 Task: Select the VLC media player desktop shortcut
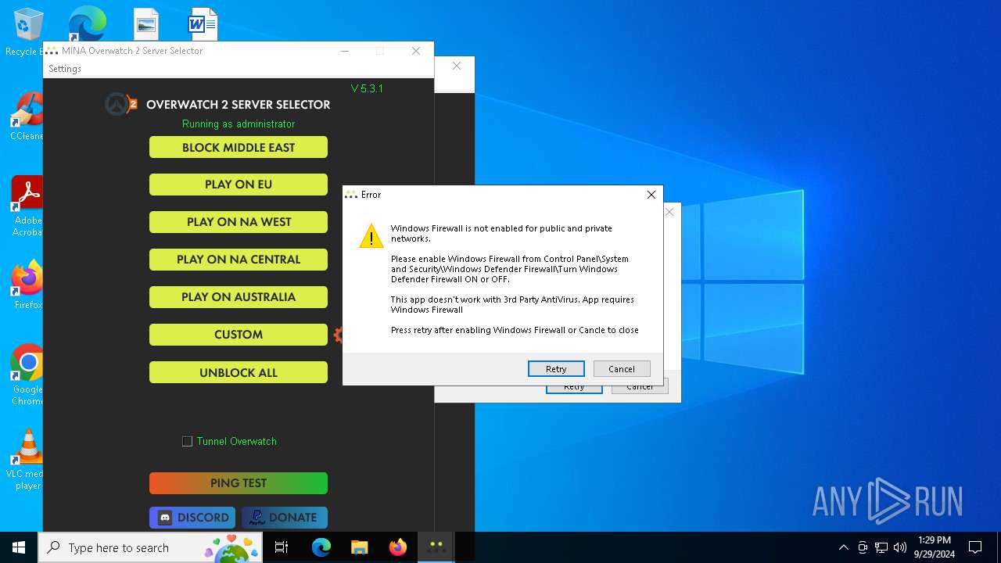pyautogui.click(x=28, y=460)
